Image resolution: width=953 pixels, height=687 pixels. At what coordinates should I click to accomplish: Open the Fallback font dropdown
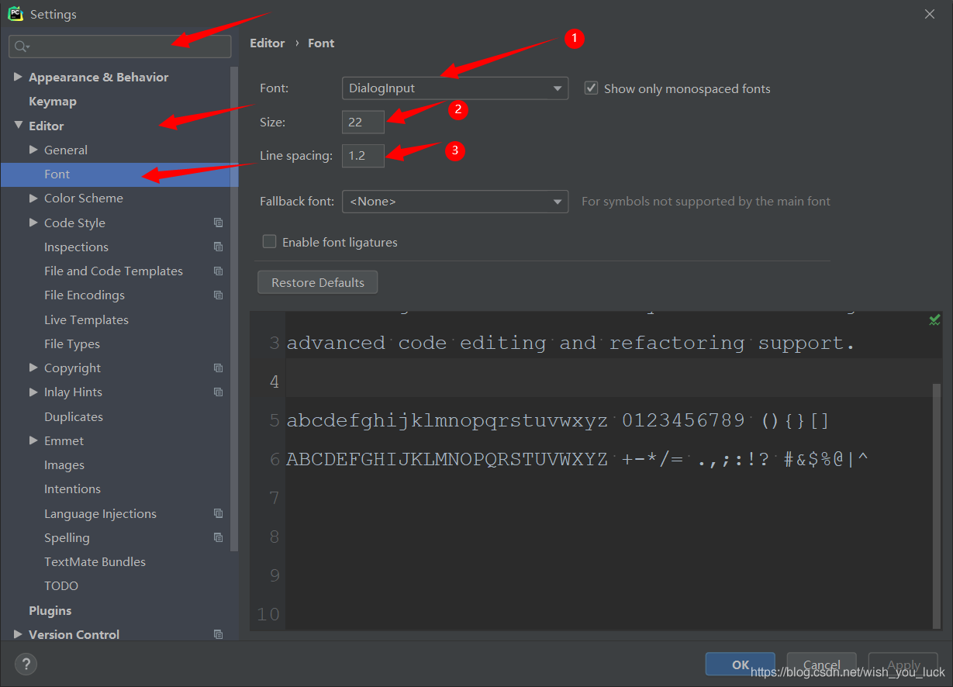click(454, 202)
